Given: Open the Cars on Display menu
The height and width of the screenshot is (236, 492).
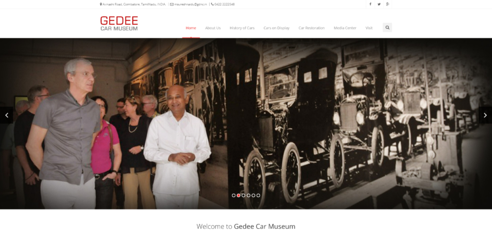Looking at the screenshot, I should point(276,28).
